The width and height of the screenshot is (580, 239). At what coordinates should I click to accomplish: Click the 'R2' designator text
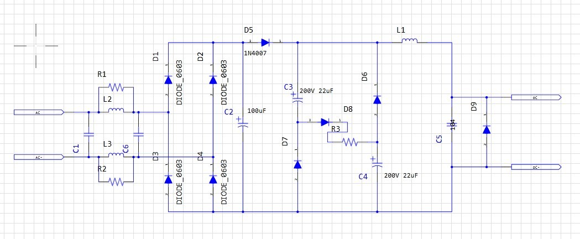tap(102, 169)
